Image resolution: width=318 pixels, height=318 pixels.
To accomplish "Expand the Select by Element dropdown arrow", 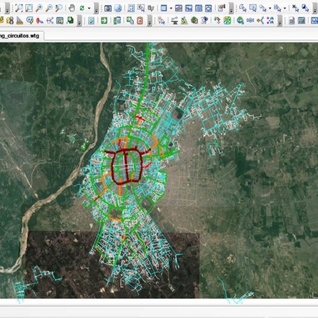I will coord(270,8).
